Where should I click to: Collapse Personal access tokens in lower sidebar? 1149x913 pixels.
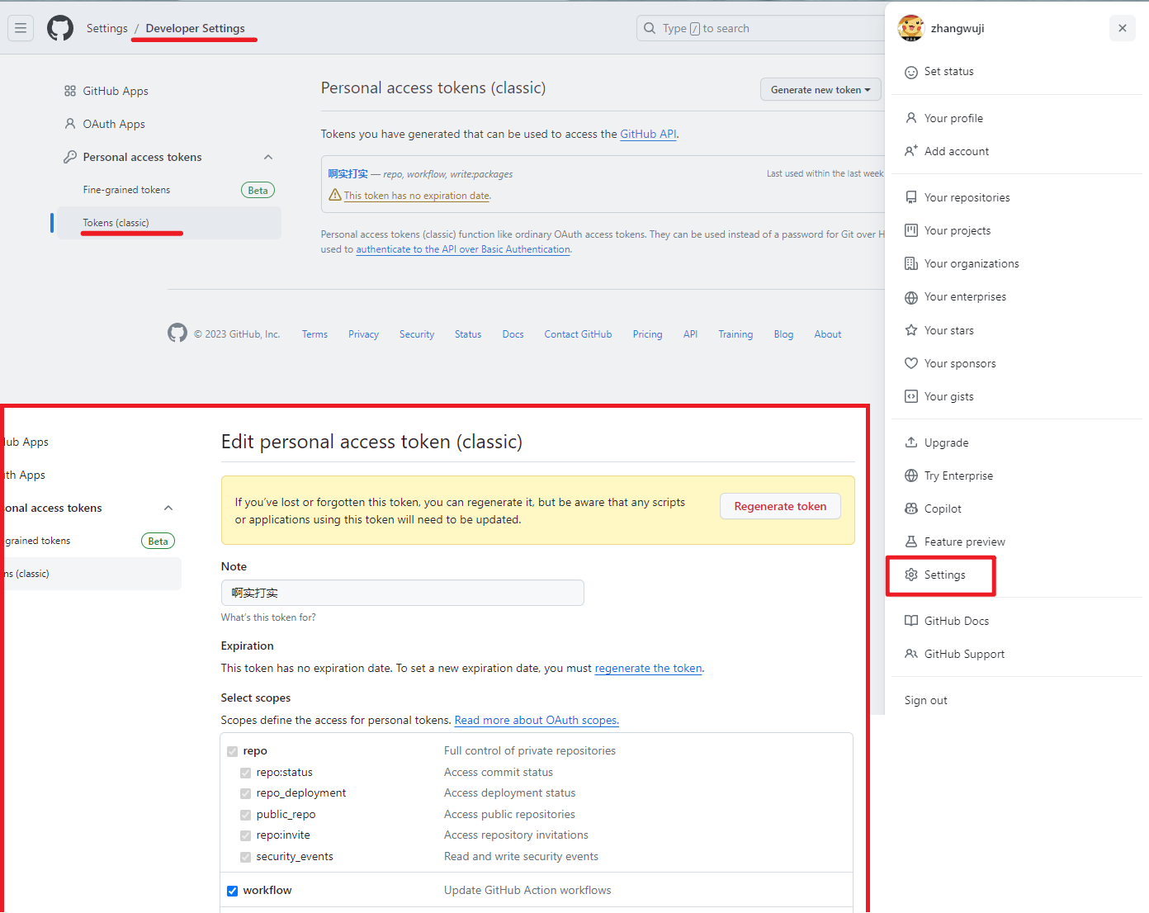[168, 508]
